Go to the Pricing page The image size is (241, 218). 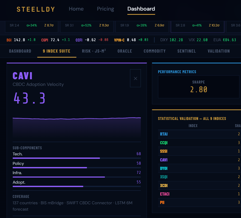(105, 9)
